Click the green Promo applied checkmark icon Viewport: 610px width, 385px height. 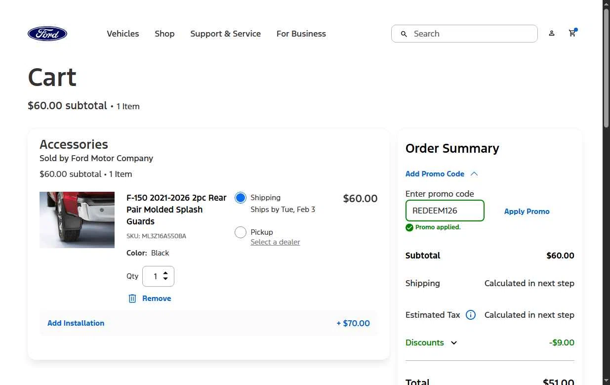pos(409,227)
